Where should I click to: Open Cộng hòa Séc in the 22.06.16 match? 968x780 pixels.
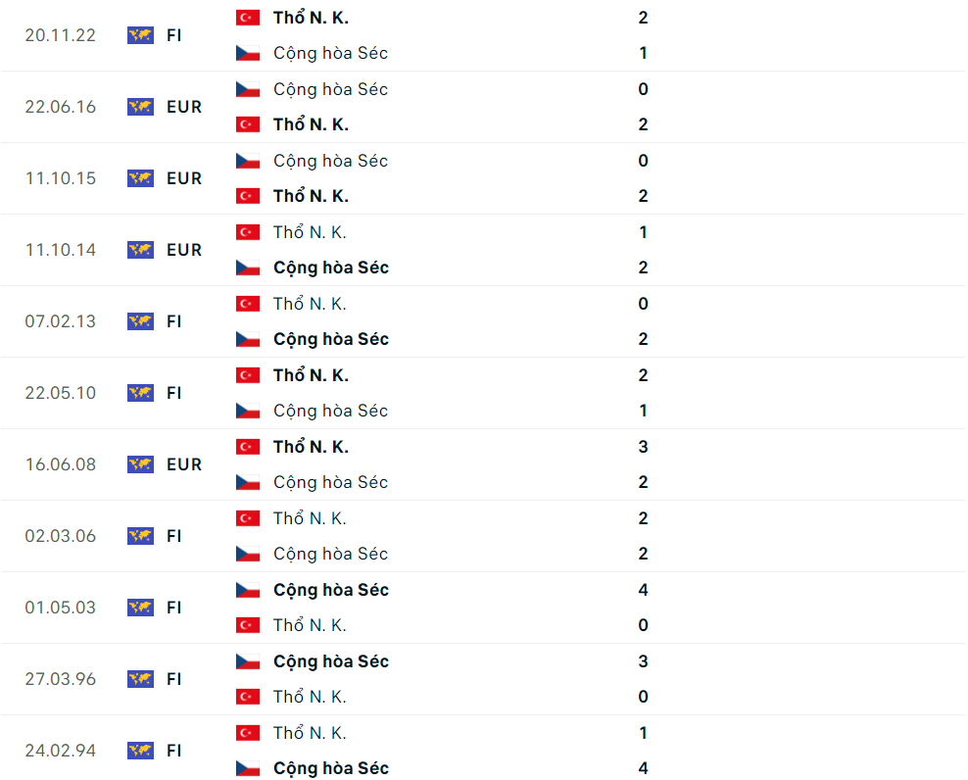[330, 89]
